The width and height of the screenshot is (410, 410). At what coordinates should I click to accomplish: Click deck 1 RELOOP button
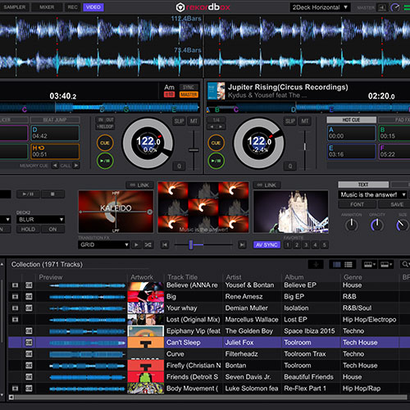click(105, 126)
